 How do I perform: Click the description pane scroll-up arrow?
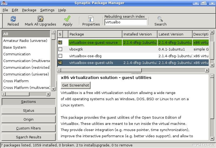212,76
